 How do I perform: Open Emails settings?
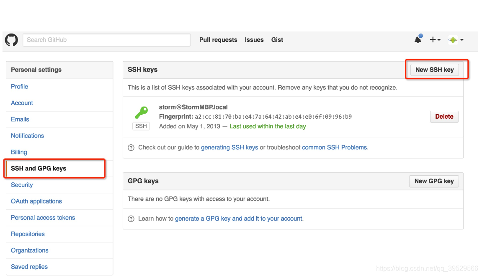tap(20, 119)
